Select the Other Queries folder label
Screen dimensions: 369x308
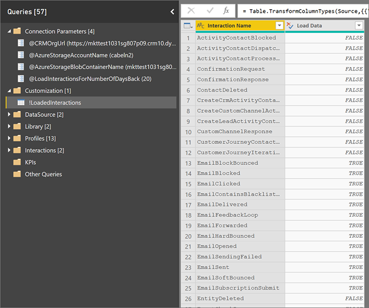(44, 174)
